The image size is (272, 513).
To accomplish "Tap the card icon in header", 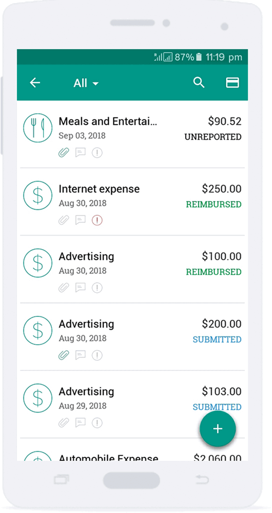I will [x=232, y=83].
